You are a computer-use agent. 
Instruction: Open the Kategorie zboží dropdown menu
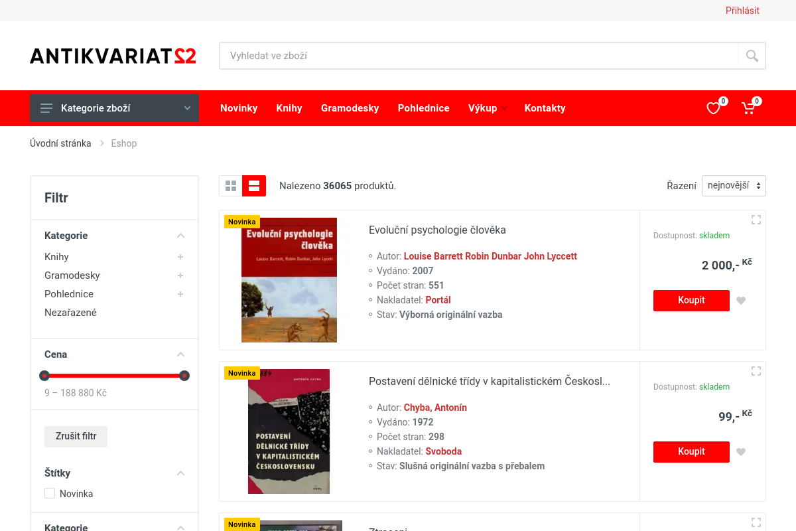coord(114,108)
